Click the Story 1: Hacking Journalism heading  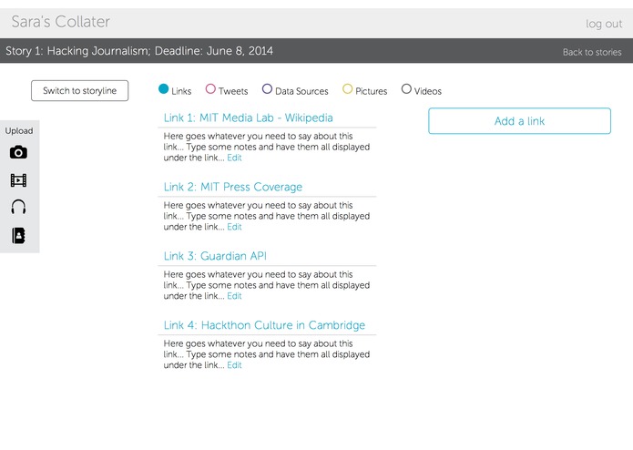[x=139, y=51]
